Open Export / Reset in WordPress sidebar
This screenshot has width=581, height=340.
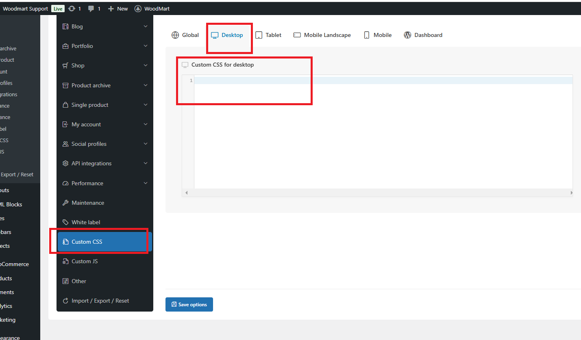pyautogui.click(x=17, y=174)
